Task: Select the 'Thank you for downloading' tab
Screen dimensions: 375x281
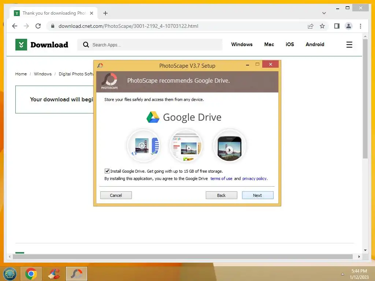Action: (x=53, y=13)
